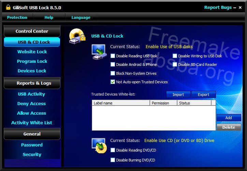247x171 pixels.
Task: Click 'Enable Use of USB disks' status text
Action: [x=169, y=47]
